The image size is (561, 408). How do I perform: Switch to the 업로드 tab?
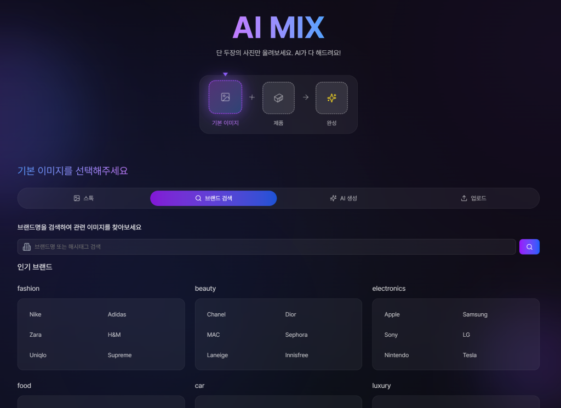[x=473, y=198]
